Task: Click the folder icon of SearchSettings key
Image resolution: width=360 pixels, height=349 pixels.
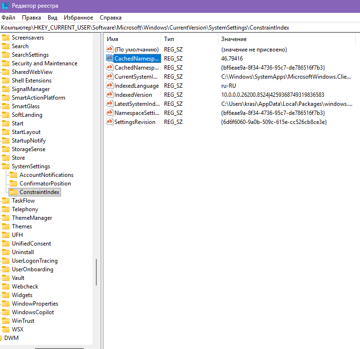Action: 6,55
